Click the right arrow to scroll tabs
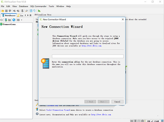Viewport: 164px width, 122px height. click(28, 15)
